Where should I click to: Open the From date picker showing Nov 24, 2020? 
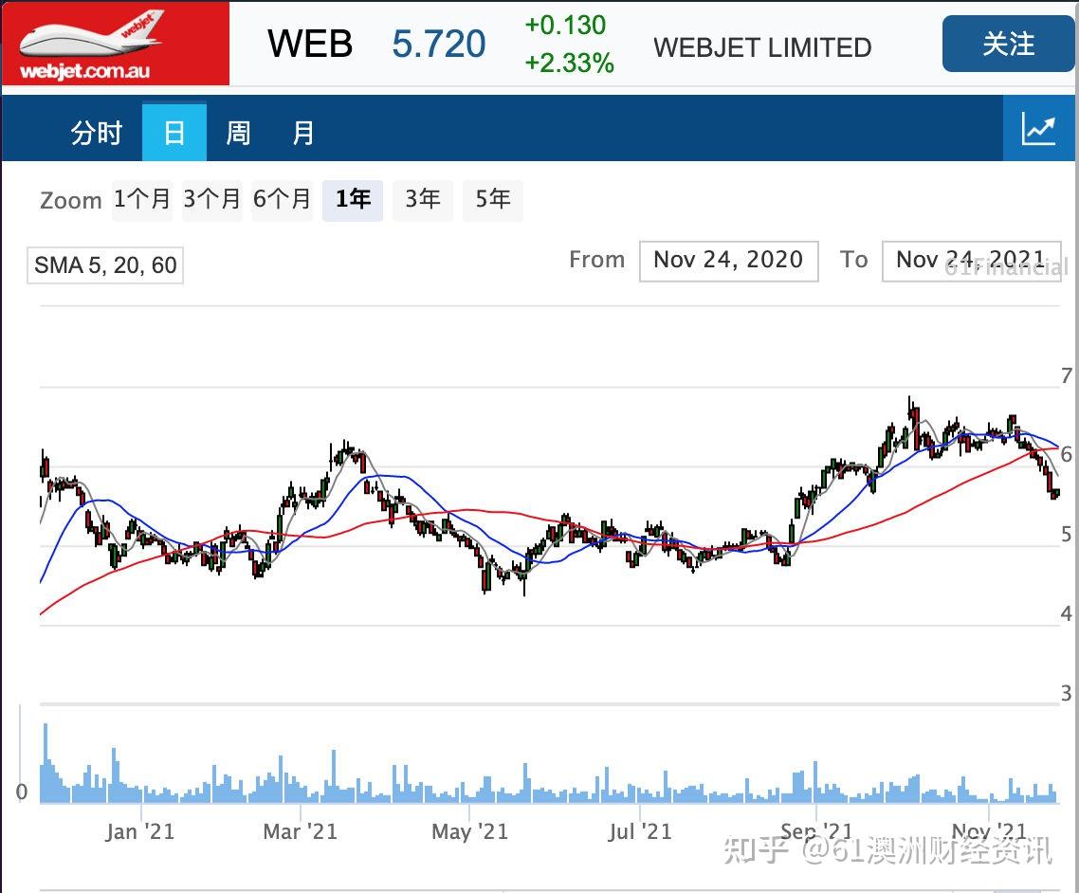(728, 260)
